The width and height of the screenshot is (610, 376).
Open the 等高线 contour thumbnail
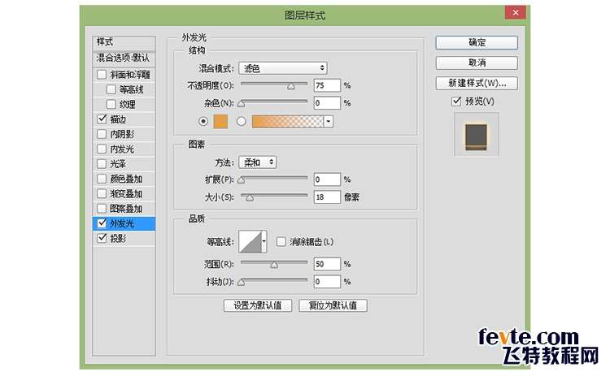coord(251,241)
